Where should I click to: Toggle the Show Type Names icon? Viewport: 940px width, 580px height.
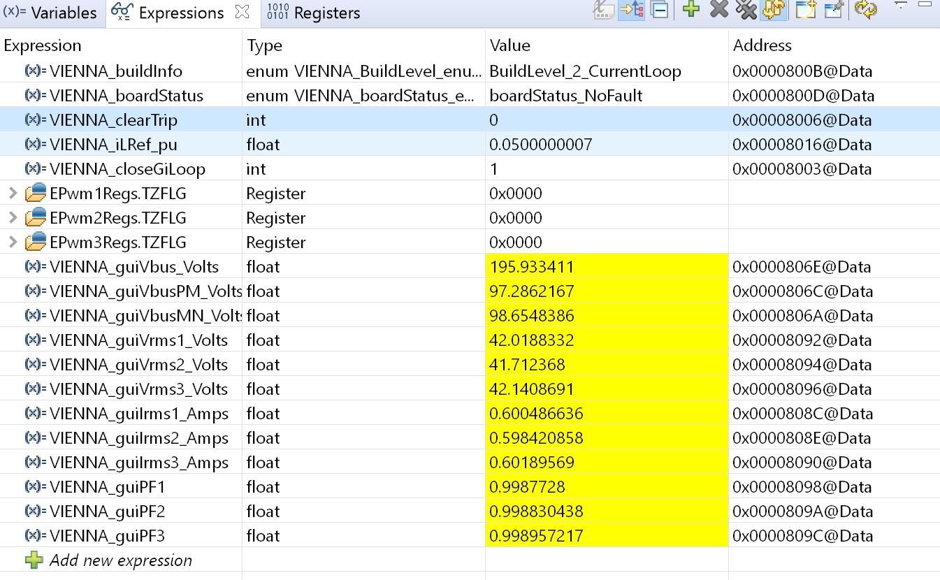[604, 10]
